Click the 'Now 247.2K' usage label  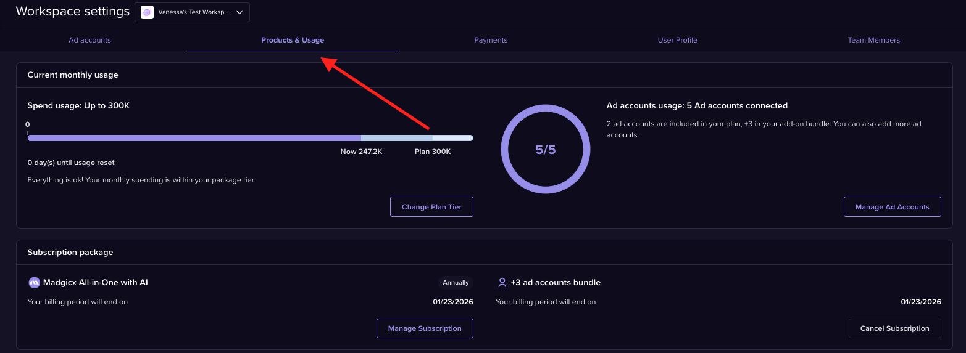tap(361, 152)
